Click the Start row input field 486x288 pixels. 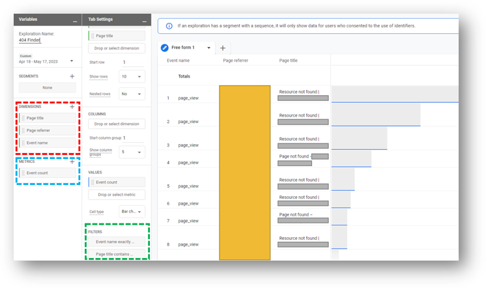[134, 63]
